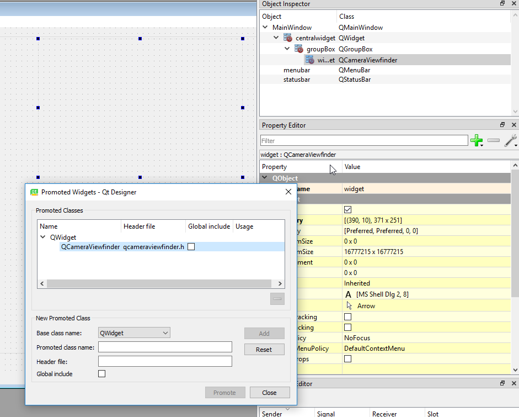Open the Property Editor wrench configuration icon

[x=510, y=140]
